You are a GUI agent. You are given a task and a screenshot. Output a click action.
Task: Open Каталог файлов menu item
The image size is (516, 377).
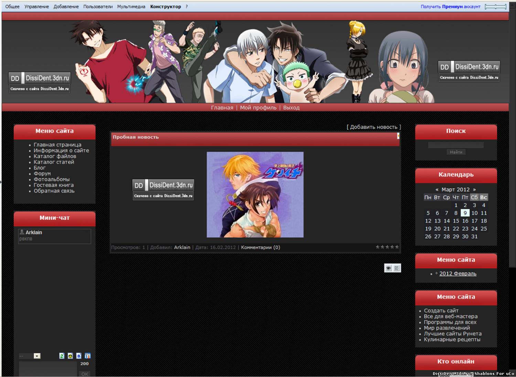pyautogui.click(x=55, y=156)
